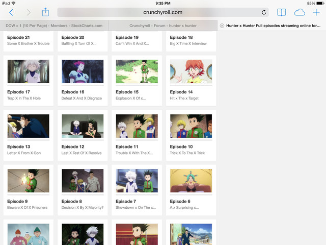Click the 'Episode 7' title

[126, 202]
